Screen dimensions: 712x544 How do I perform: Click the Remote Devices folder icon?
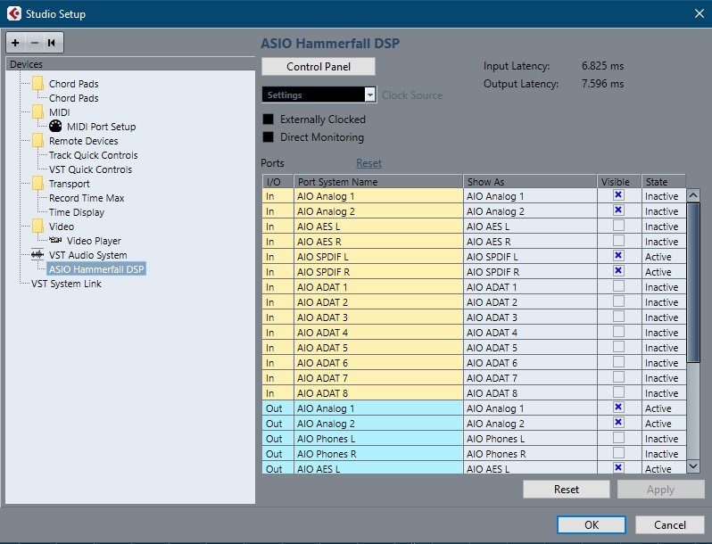point(37,141)
